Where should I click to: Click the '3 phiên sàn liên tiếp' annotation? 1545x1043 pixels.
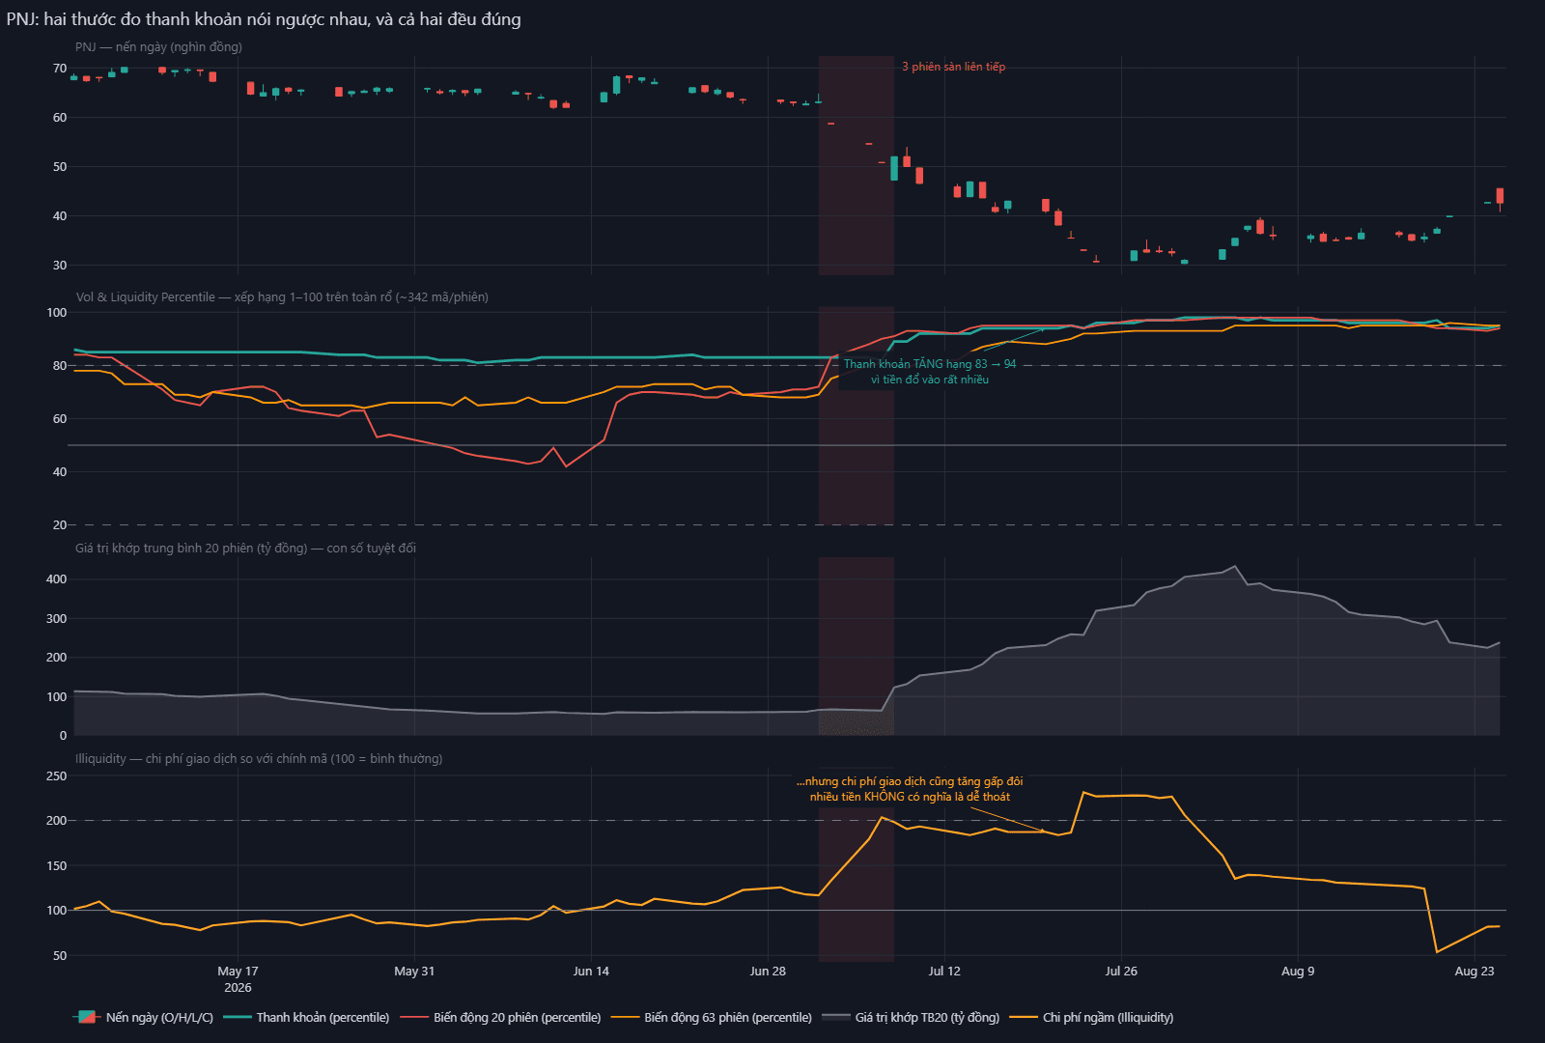coord(954,67)
